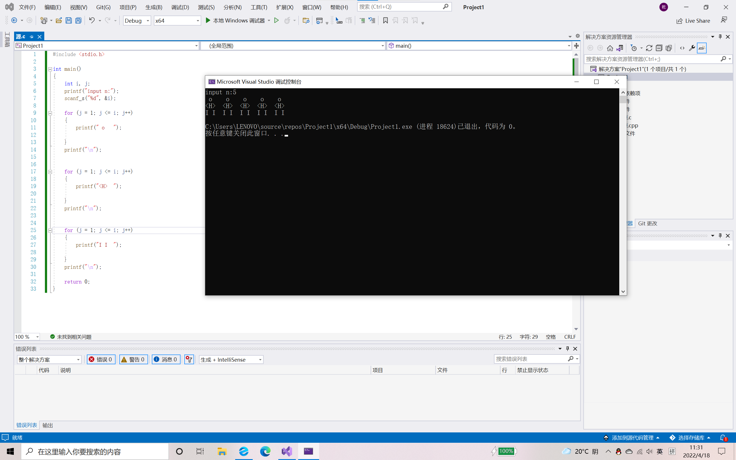736x460 pixels.
Task: Toggle the Messages 0 filter button
Action: [166, 359]
